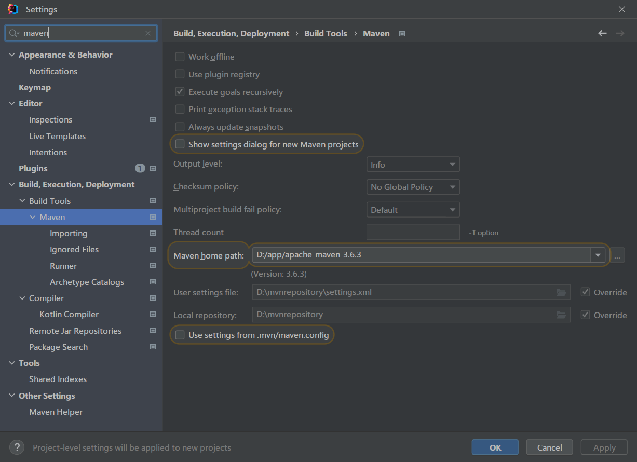Click project-level icon on Maven tree row
The image size is (637, 462).
[153, 217]
